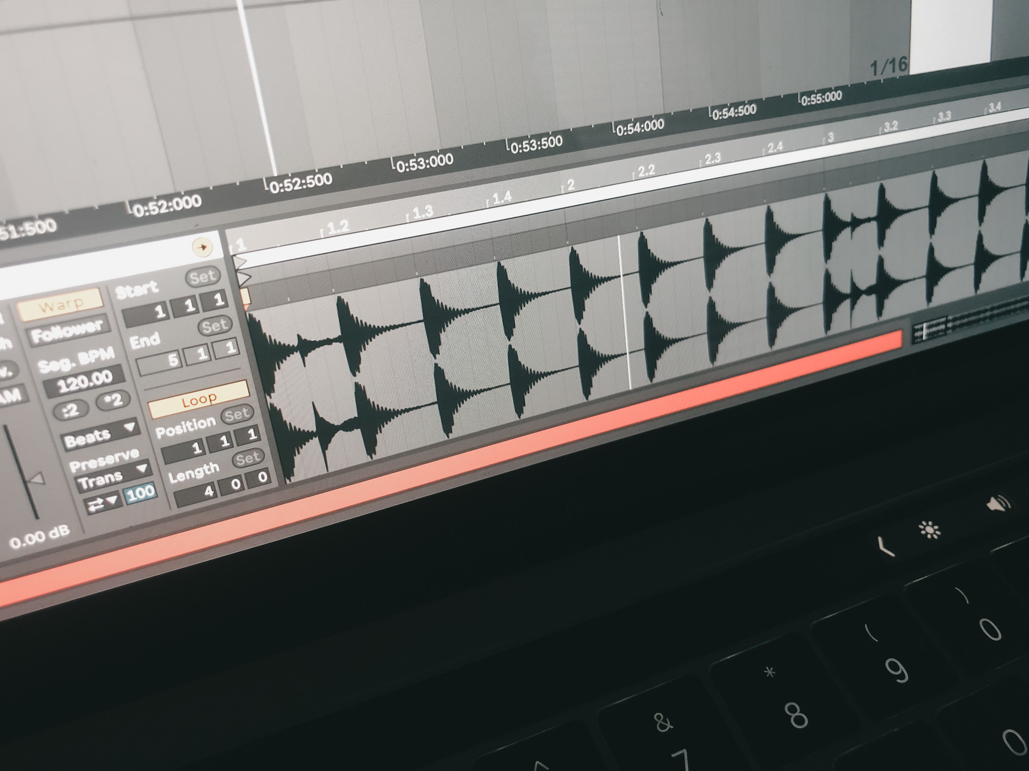The height and width of the screenshot is (771, 1029).
Task: Click the Set button next to Start
Action: pos(202,277)
